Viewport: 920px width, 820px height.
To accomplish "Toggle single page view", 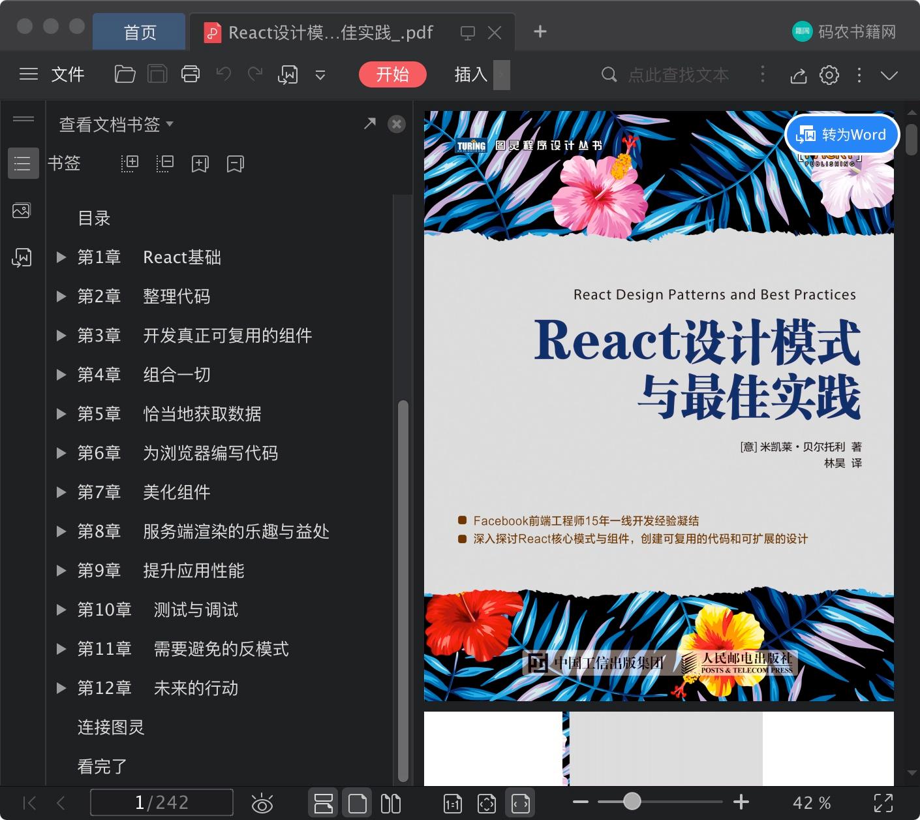I will [x=358, y=803].
